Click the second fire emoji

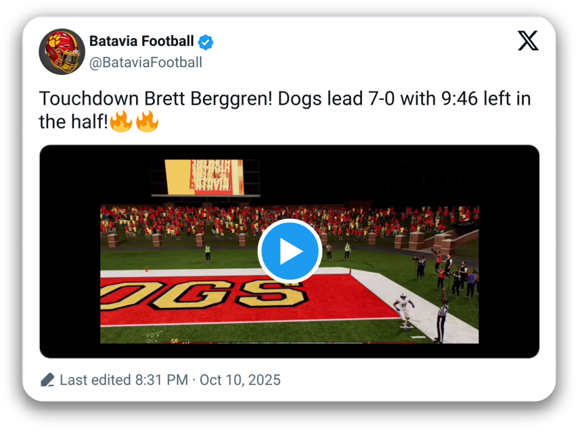click(147, 122)
